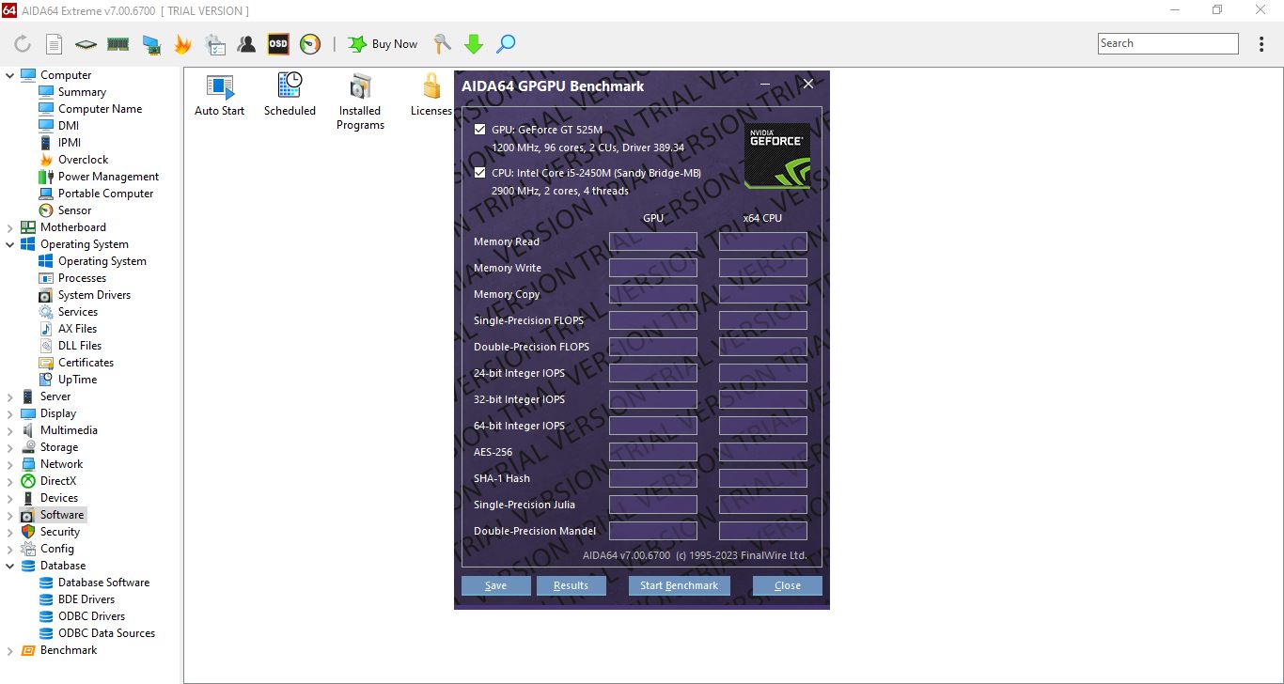Image resolution: width=1284 pixels, height=684 pixels.
Task: Click the monitor and graphics card toolbar icon
Action: [x=150, y=44]
